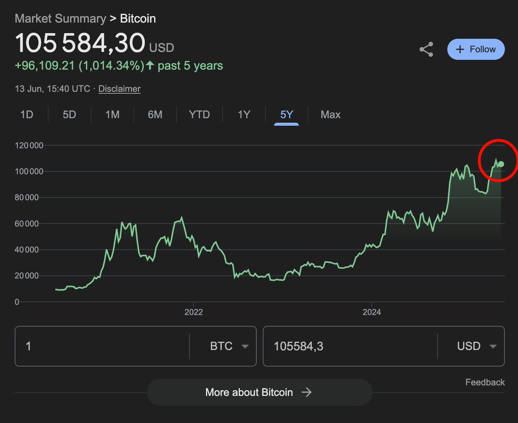
Task: Click the '13 Jun, 15:40 UTC' timestamp
Action: click(x=52, y=89)
